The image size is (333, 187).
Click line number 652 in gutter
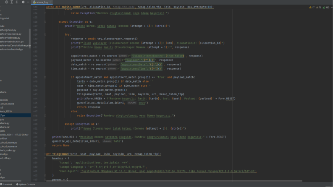tap(35, 133)
